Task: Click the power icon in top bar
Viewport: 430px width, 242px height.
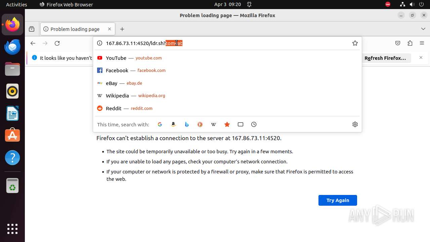Action: coord(421,4)
